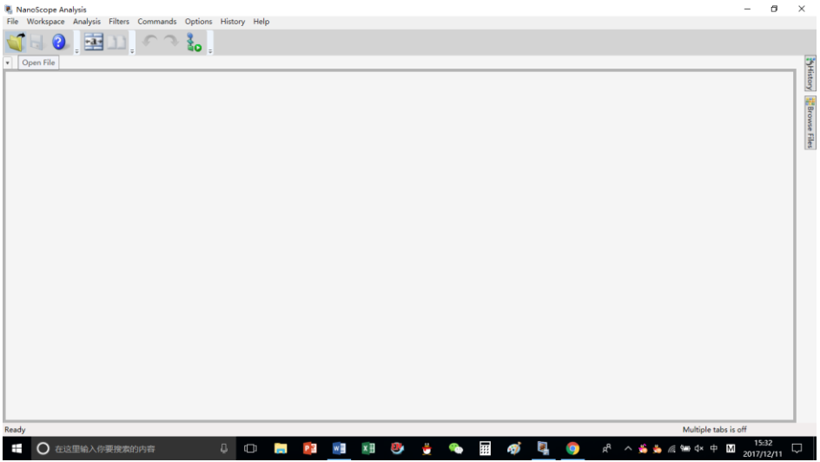The width and height of the screenshot is (820, 462).
Task: Open the Commands menu
Action: coord(156,22)
